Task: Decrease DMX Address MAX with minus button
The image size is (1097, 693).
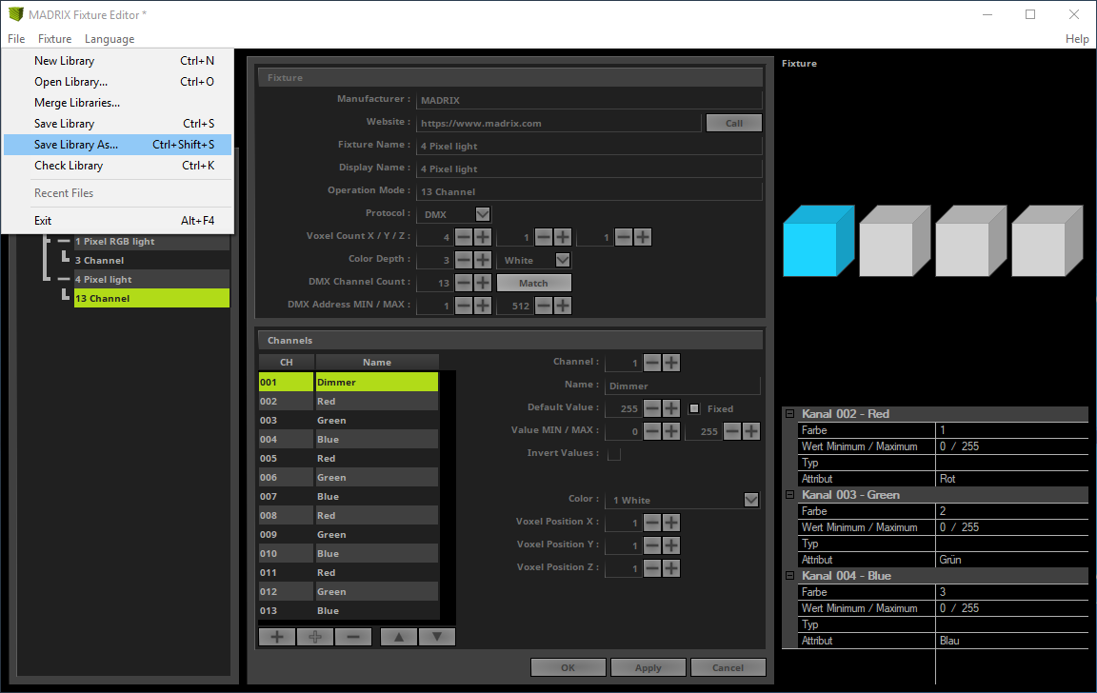Action: (x=545, y=306)
